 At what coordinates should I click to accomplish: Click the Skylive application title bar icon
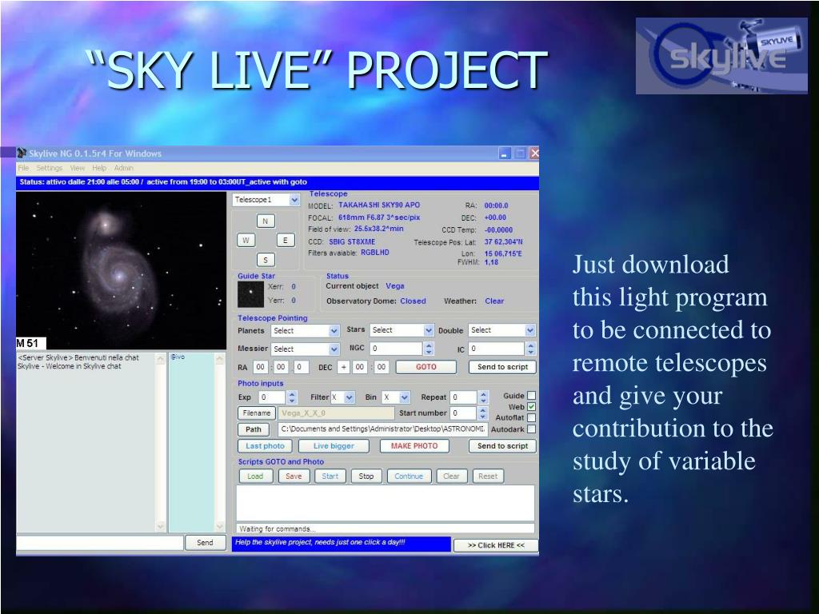pos(22,153)
